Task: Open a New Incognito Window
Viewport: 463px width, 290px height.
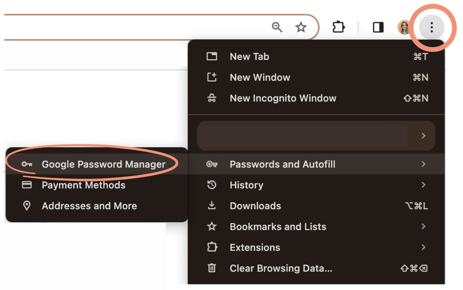Action: coord(316,98)
